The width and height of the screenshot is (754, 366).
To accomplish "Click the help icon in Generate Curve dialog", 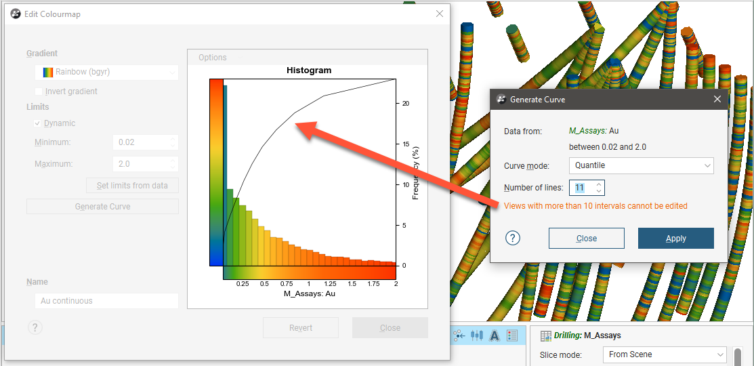I will pos(513,238).
